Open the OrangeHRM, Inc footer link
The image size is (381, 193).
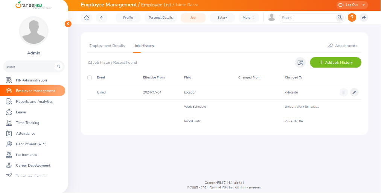[x=221, y=188]
